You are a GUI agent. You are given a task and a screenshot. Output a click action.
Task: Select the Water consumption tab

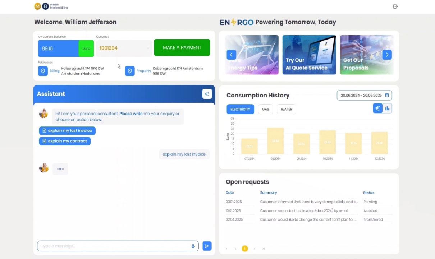tap(286, 109)
